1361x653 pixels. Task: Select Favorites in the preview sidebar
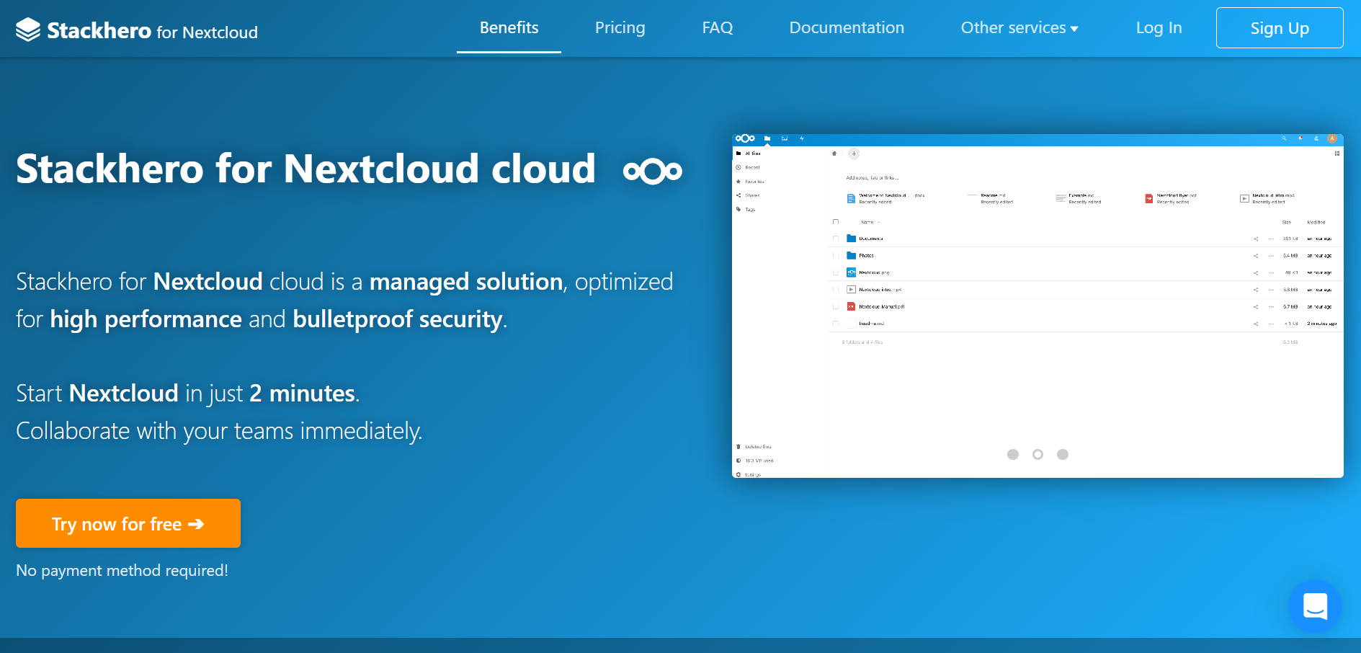pyautogui.click(x=750, y=182)
